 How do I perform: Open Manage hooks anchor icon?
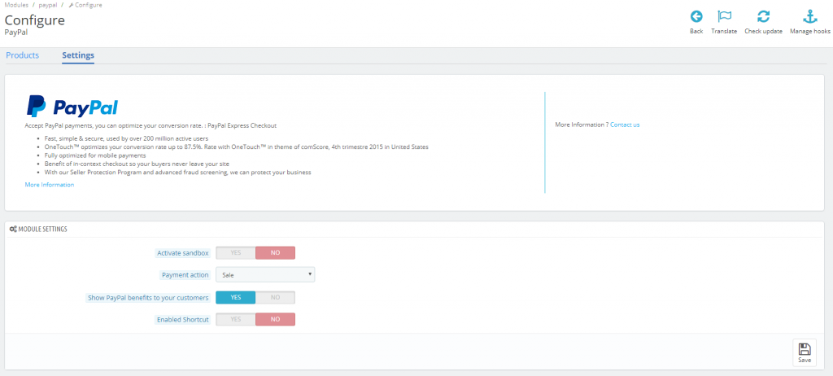[x=810, y=16]
